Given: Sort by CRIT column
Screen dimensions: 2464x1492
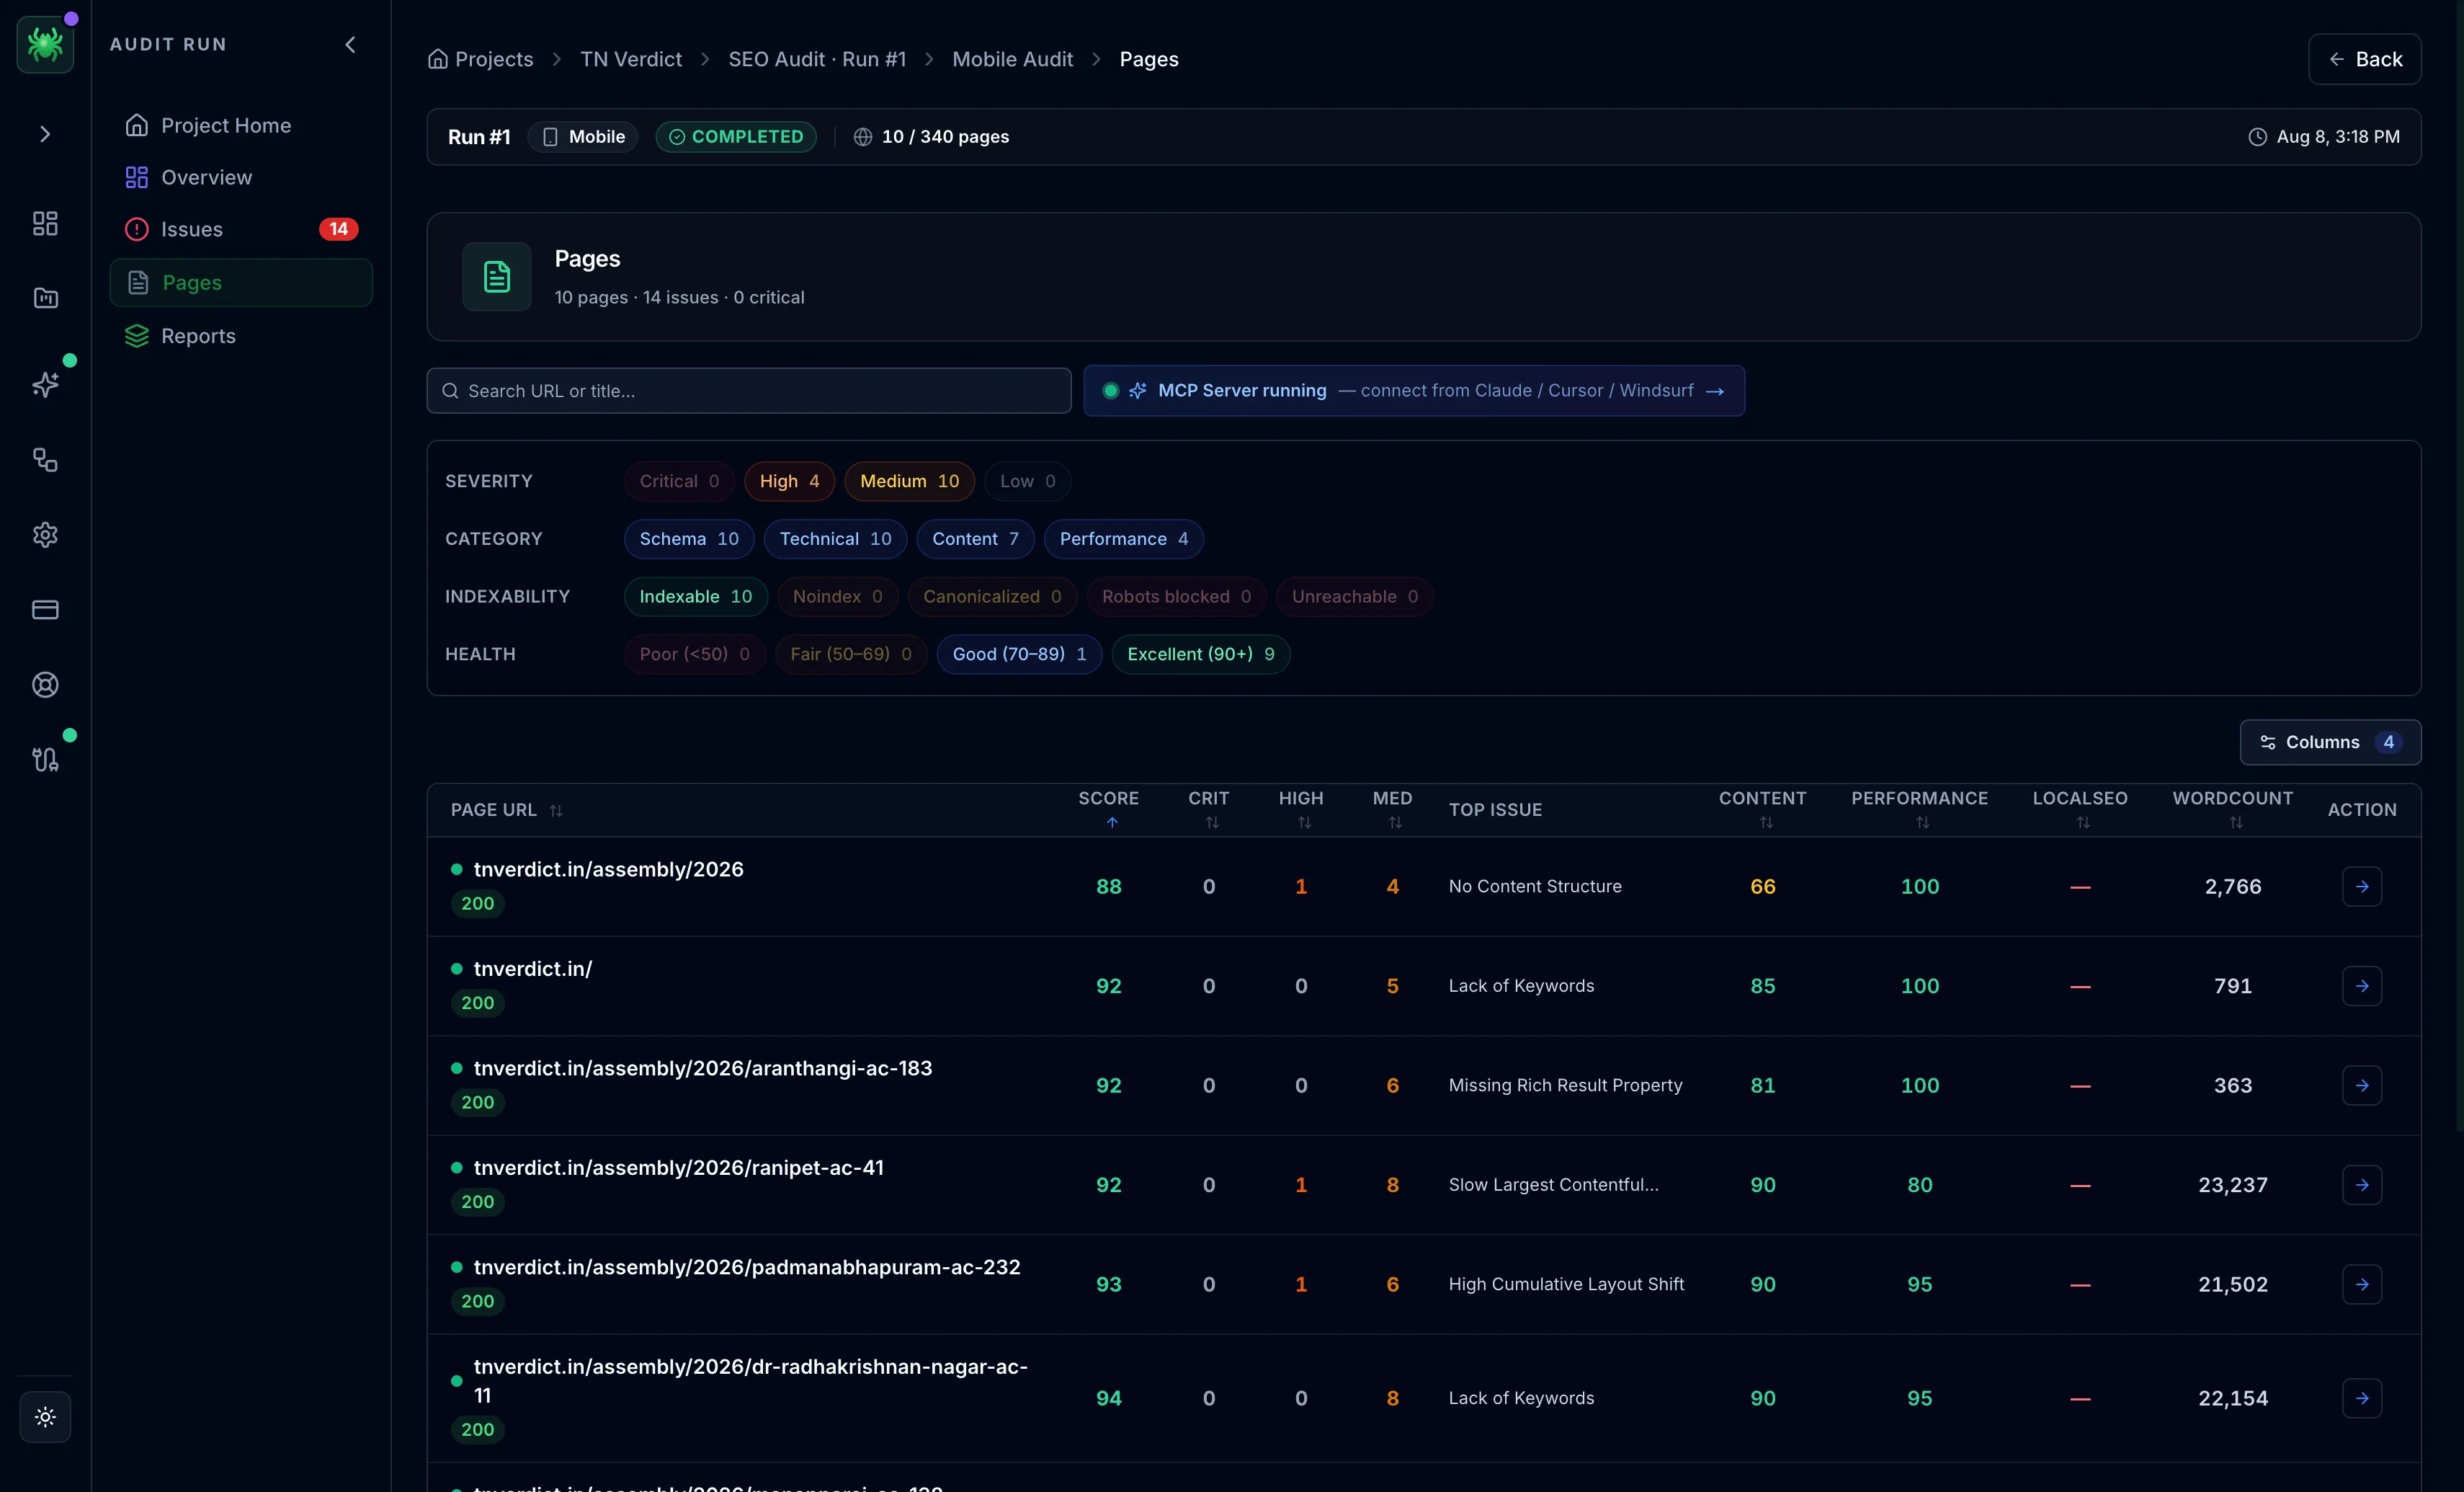Looking at the screenshot, I should point(1209,809).
